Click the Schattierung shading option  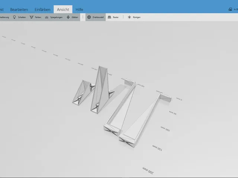[4, 17]
